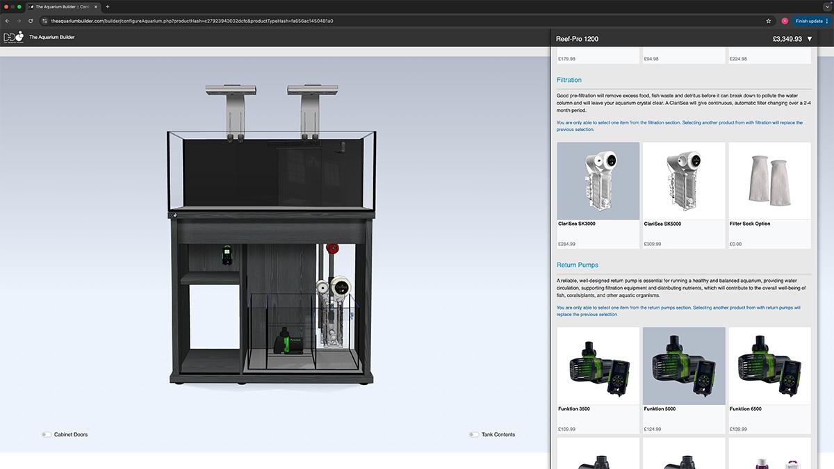Close the Aquarium Builder browser tab
Screen dimensions: 834x469
coord(97,6)
